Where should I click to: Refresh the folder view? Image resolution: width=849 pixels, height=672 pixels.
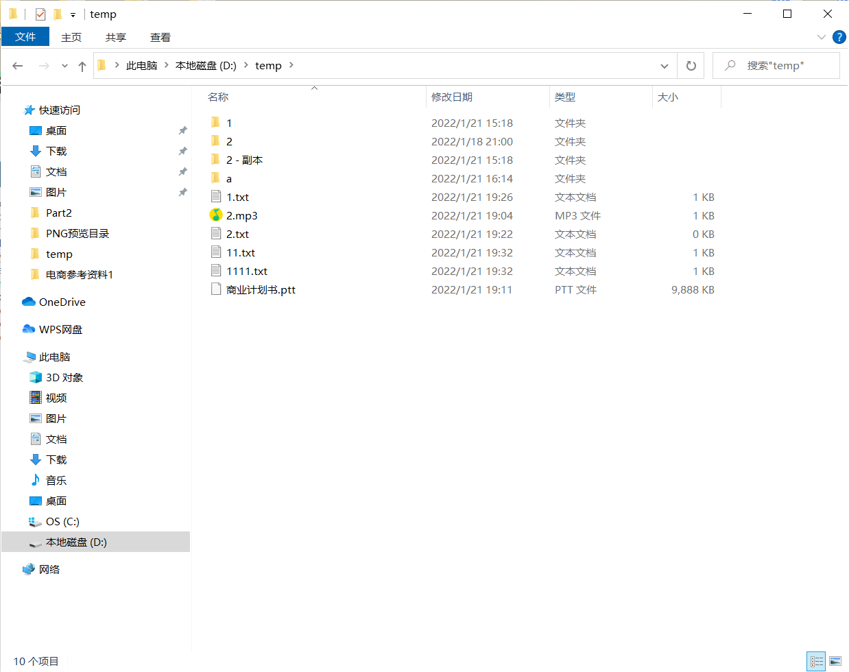[691, 65]
